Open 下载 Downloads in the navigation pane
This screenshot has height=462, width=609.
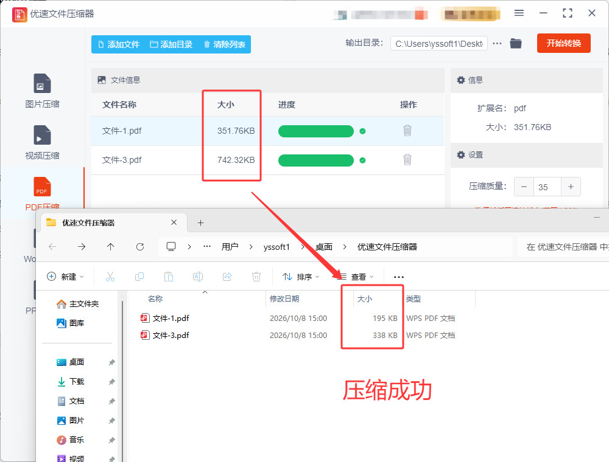[x=70, y=381]
